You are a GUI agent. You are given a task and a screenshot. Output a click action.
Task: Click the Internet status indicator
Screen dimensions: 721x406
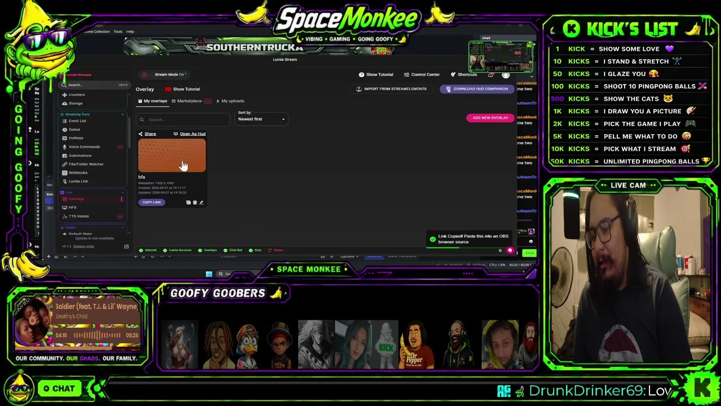pos(148,250)
